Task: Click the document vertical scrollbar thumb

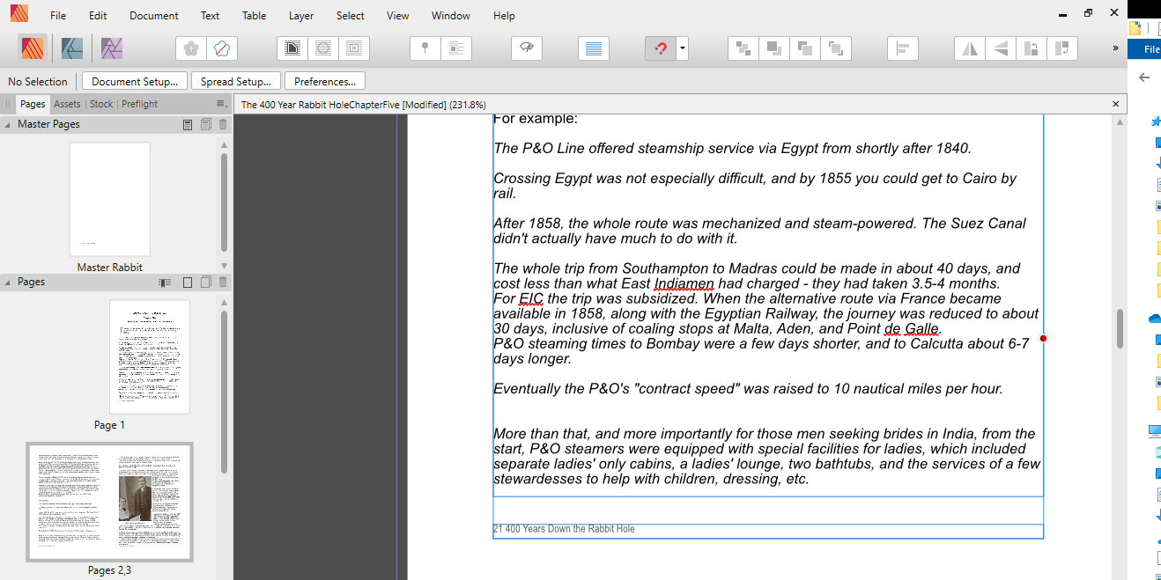Action: 1120,328
